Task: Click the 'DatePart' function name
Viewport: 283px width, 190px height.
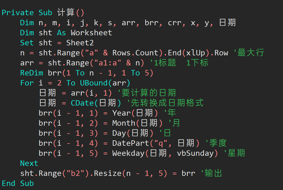Action: click(x=131, y=143)
